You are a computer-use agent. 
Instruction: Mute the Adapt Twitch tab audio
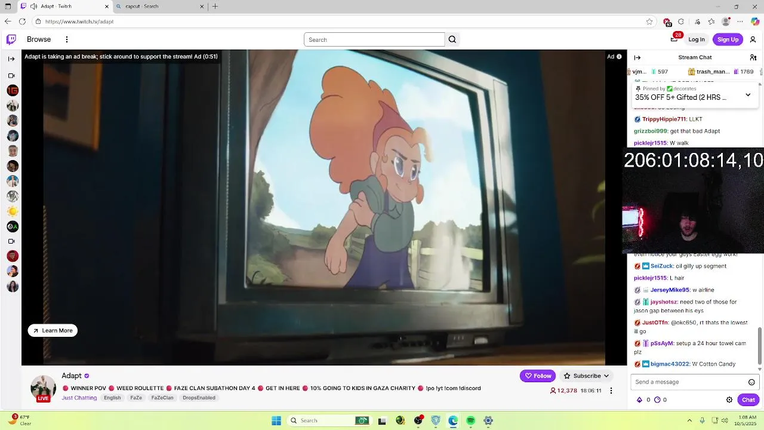[33, 7]
